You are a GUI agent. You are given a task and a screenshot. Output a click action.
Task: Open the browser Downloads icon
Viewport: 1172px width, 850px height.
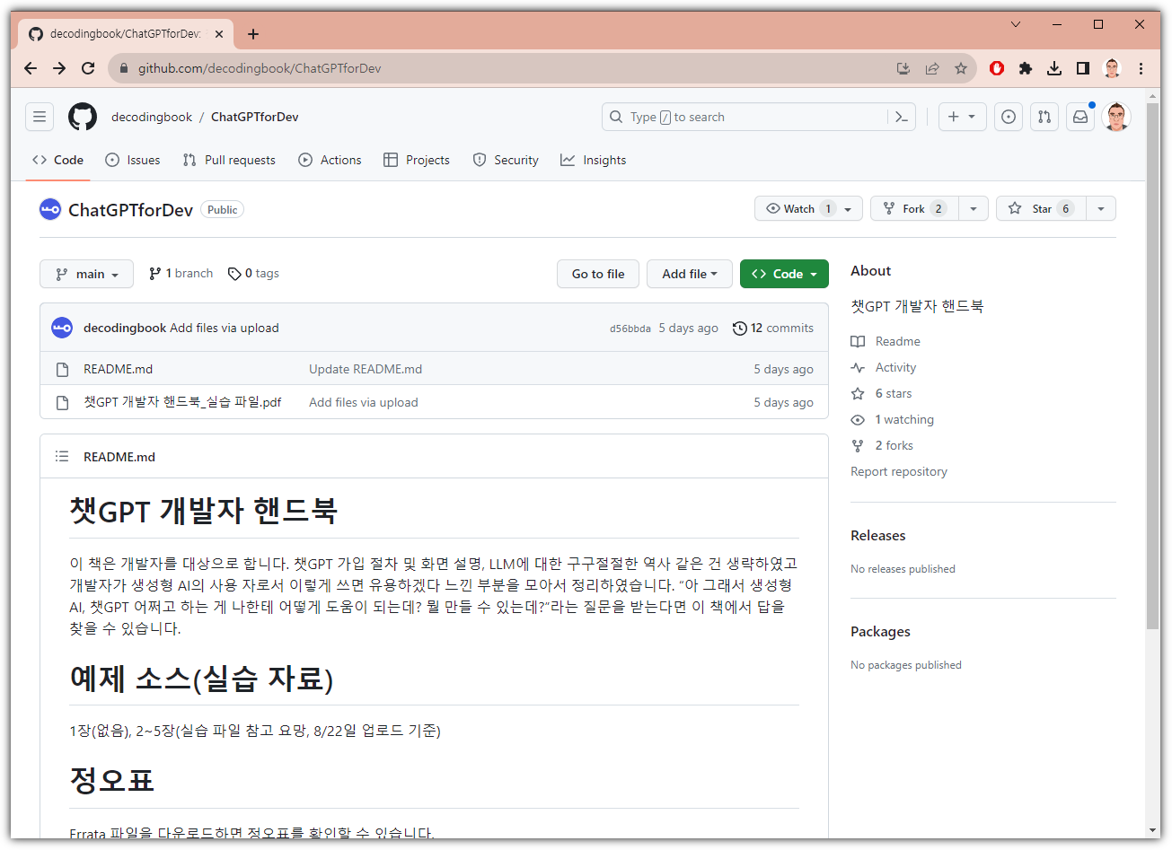pyautogui.click(x=1054, y=68)
